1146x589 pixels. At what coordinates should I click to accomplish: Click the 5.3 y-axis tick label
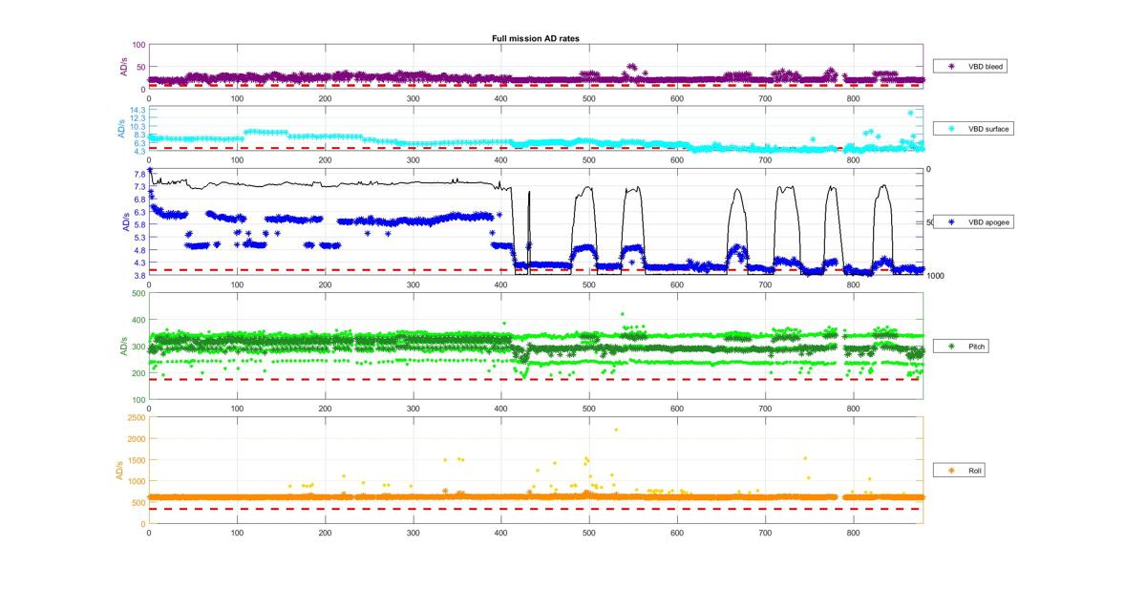click(139, 237)
